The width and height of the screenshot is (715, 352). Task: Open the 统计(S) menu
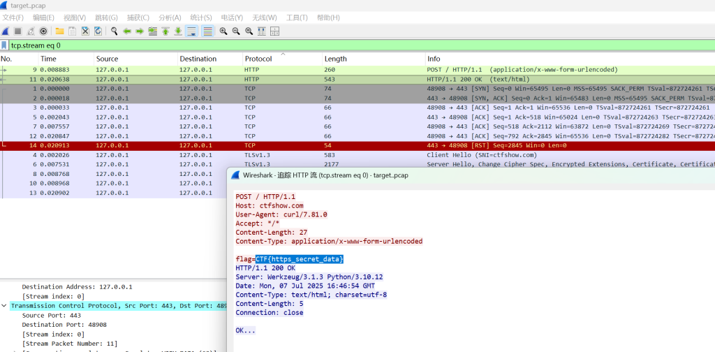pyautogui.click(x=201, y=17)
